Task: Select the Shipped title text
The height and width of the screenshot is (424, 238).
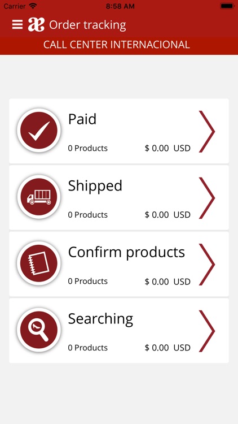Action: click(x=95, y=187)
